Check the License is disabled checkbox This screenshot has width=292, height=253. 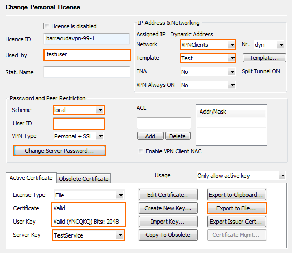click(47, 26)
